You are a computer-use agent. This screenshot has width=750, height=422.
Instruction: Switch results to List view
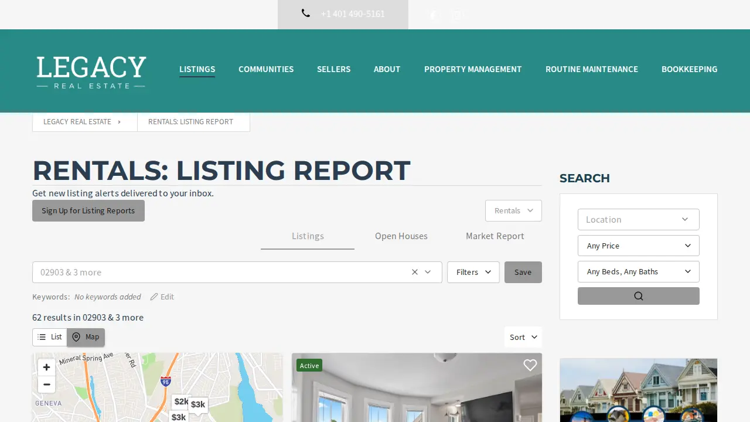coord(50,337)
